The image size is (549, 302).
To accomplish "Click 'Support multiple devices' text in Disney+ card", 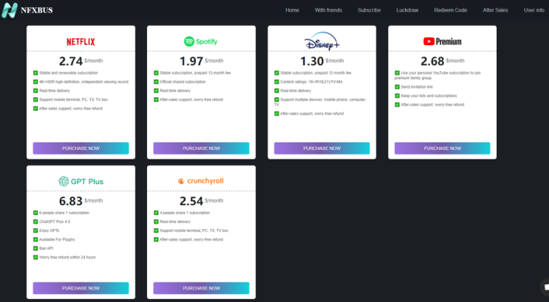I will (x=321, y=102).
